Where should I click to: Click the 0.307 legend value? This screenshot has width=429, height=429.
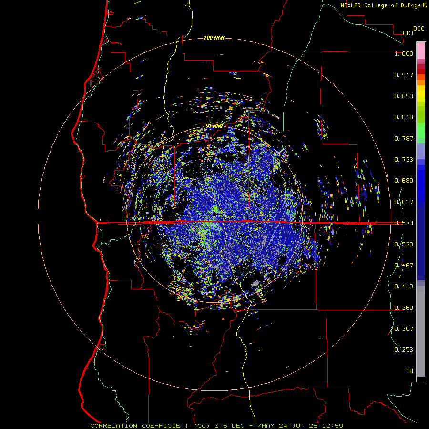coord(404,329)
